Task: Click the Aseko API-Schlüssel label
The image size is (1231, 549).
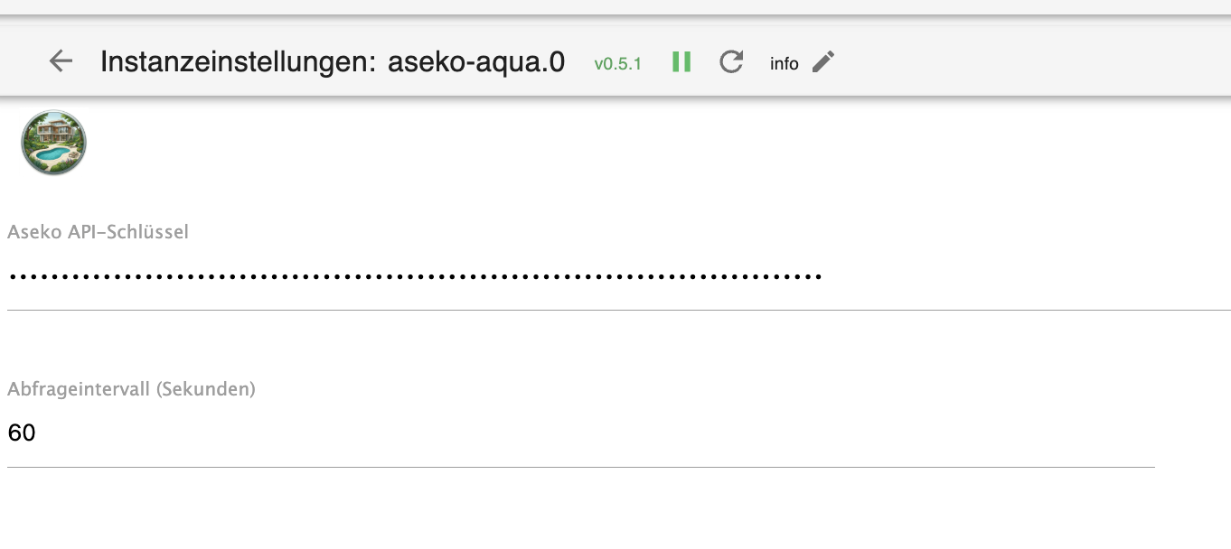Action: [98, 232]
